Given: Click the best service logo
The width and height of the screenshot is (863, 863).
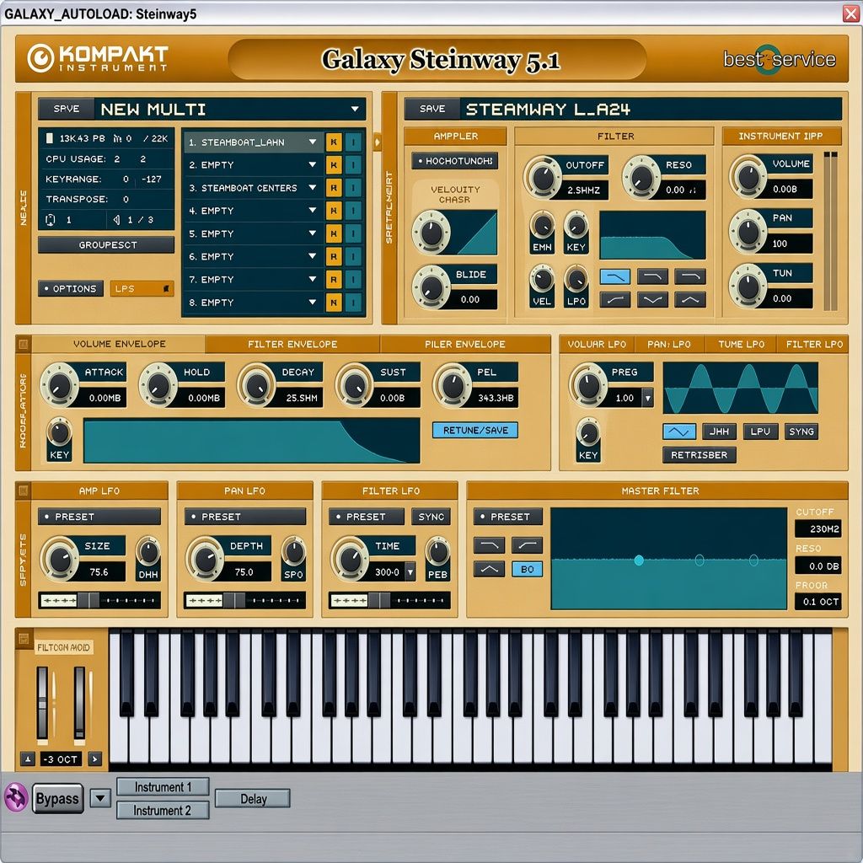Looking at the screenshot, I should coord(779,60).
